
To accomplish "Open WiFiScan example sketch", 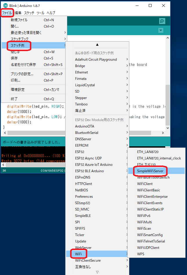I will tap(156, 229).
